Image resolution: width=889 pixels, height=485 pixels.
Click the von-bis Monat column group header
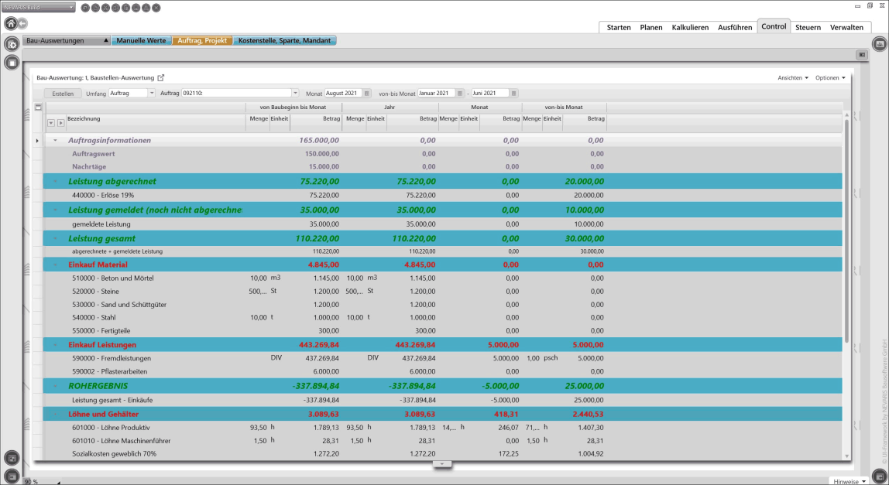564,107
